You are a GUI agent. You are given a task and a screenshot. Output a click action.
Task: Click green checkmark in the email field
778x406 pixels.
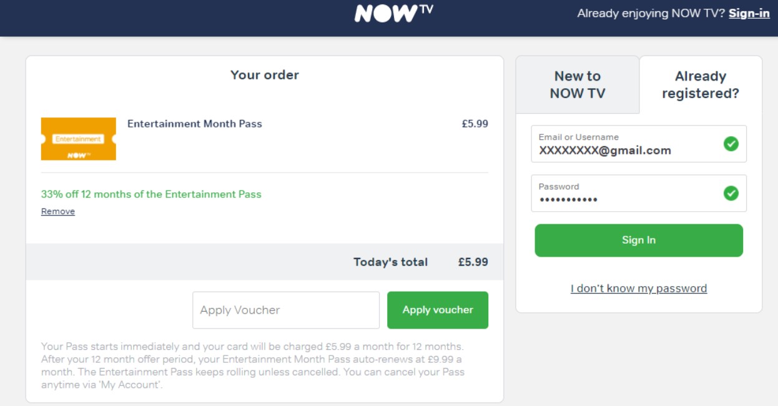[731, 144]
